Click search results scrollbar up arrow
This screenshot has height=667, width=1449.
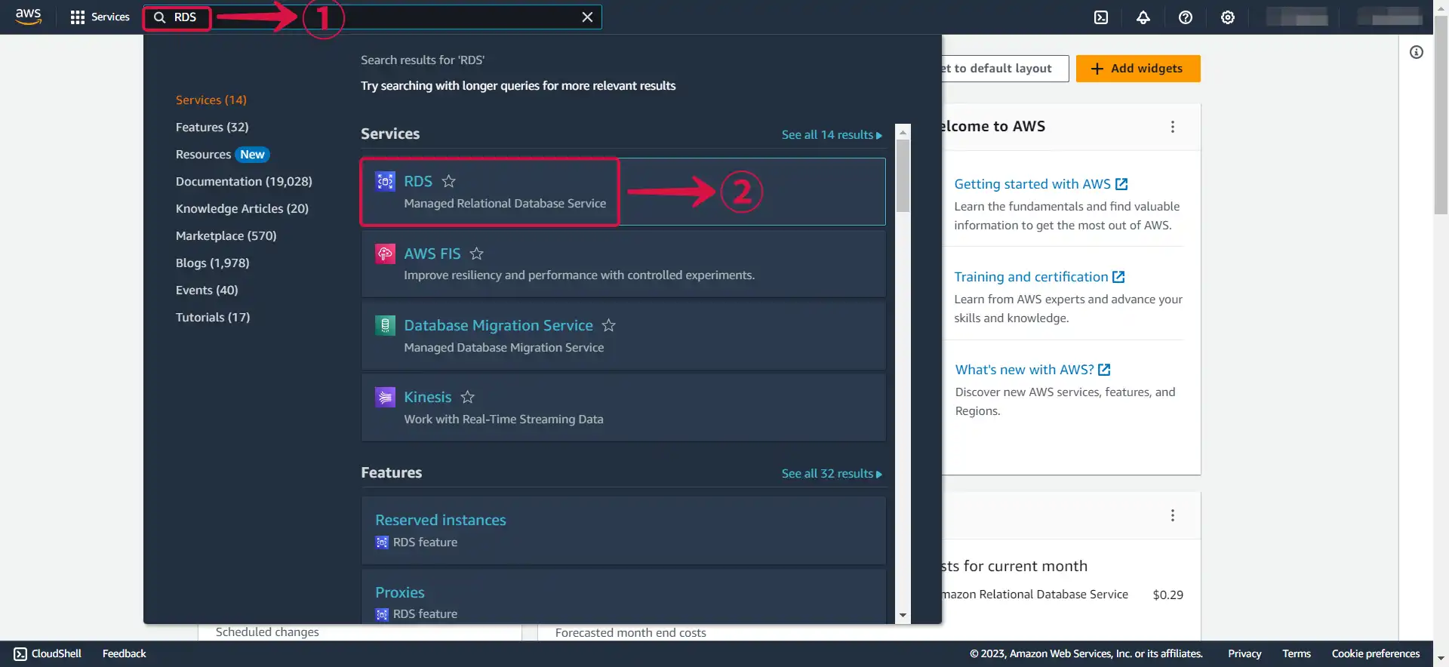[903, 132]
